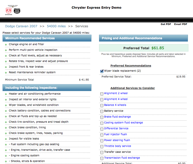Uncheck Wiper blade replacement (2) checkbox
The width and height of the screenshot is (193, 164).
click(x=102, y=71)
